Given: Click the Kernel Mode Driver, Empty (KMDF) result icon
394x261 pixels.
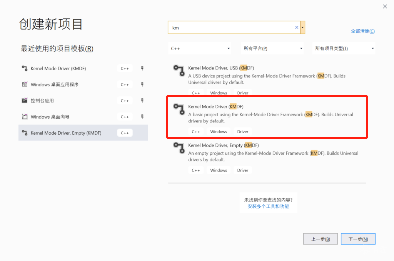Looking at the screenshot, I should pyautogui.click(x=179, y=148).
